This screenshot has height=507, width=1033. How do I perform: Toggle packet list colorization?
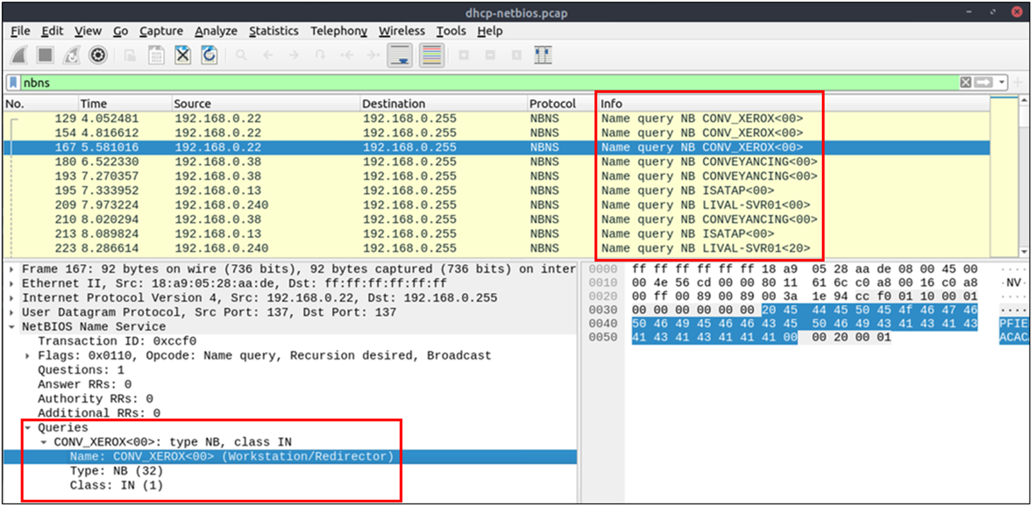click(432, 55)
